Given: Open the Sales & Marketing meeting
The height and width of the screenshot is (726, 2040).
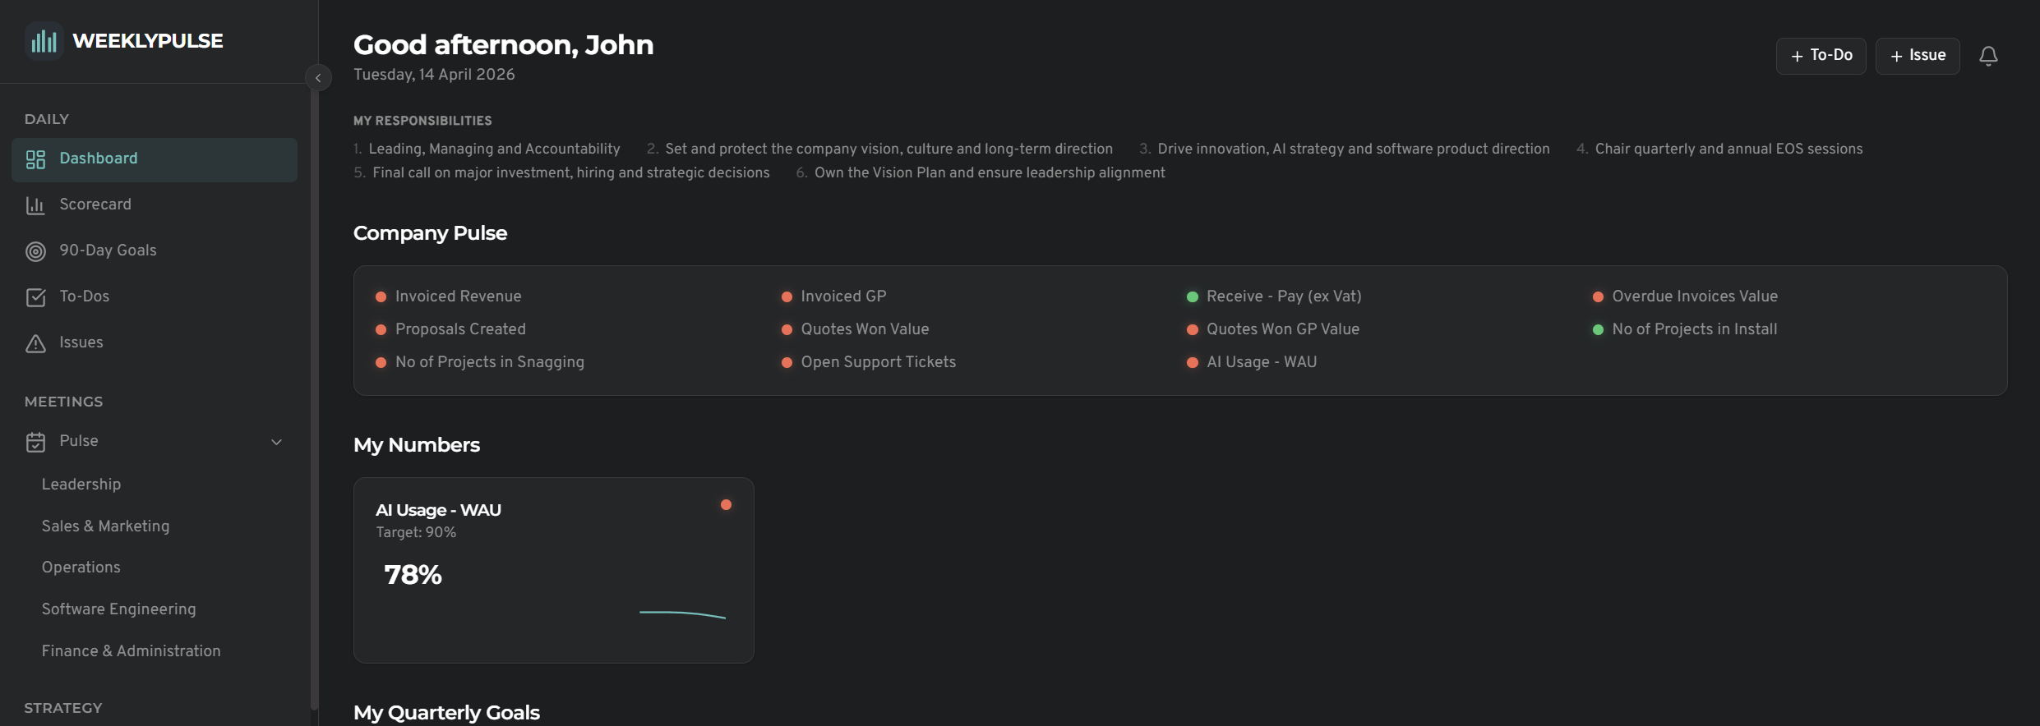Looking at the screenshot, I should 105,526.
